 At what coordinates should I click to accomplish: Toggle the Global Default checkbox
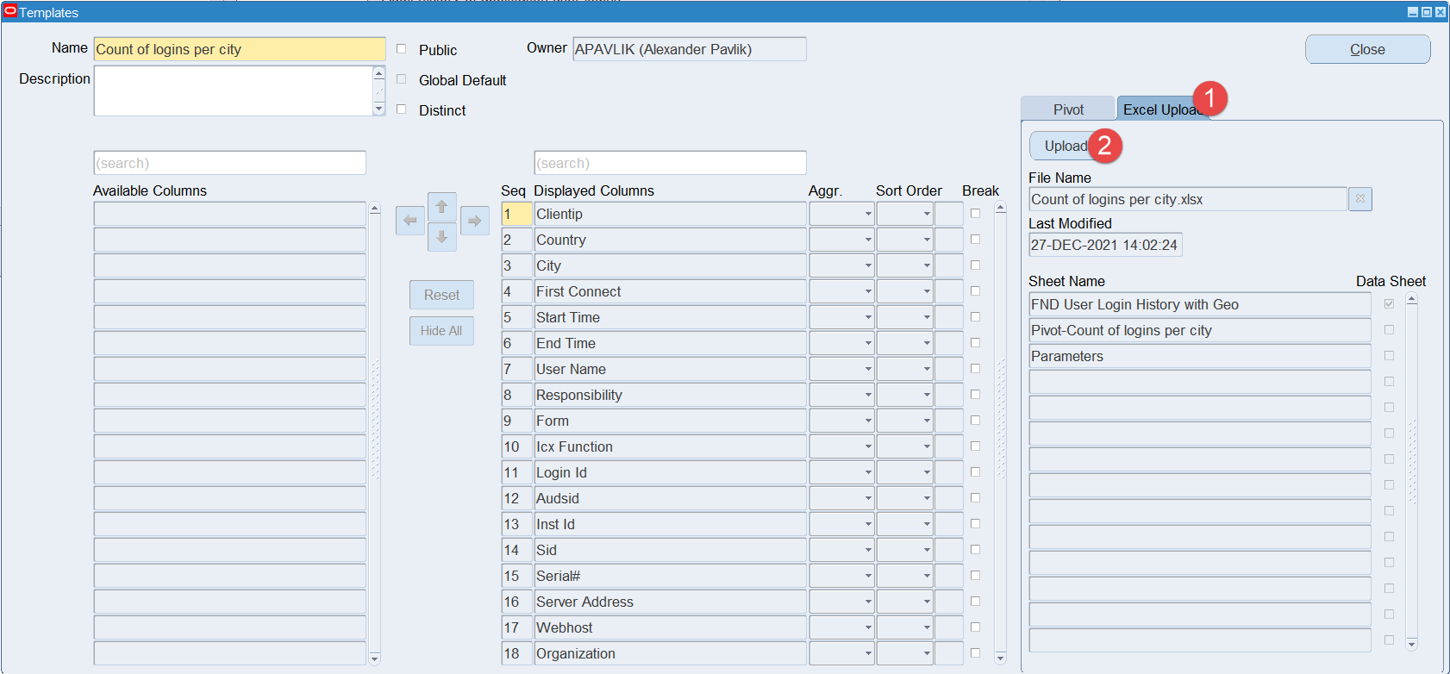[401, 79]
